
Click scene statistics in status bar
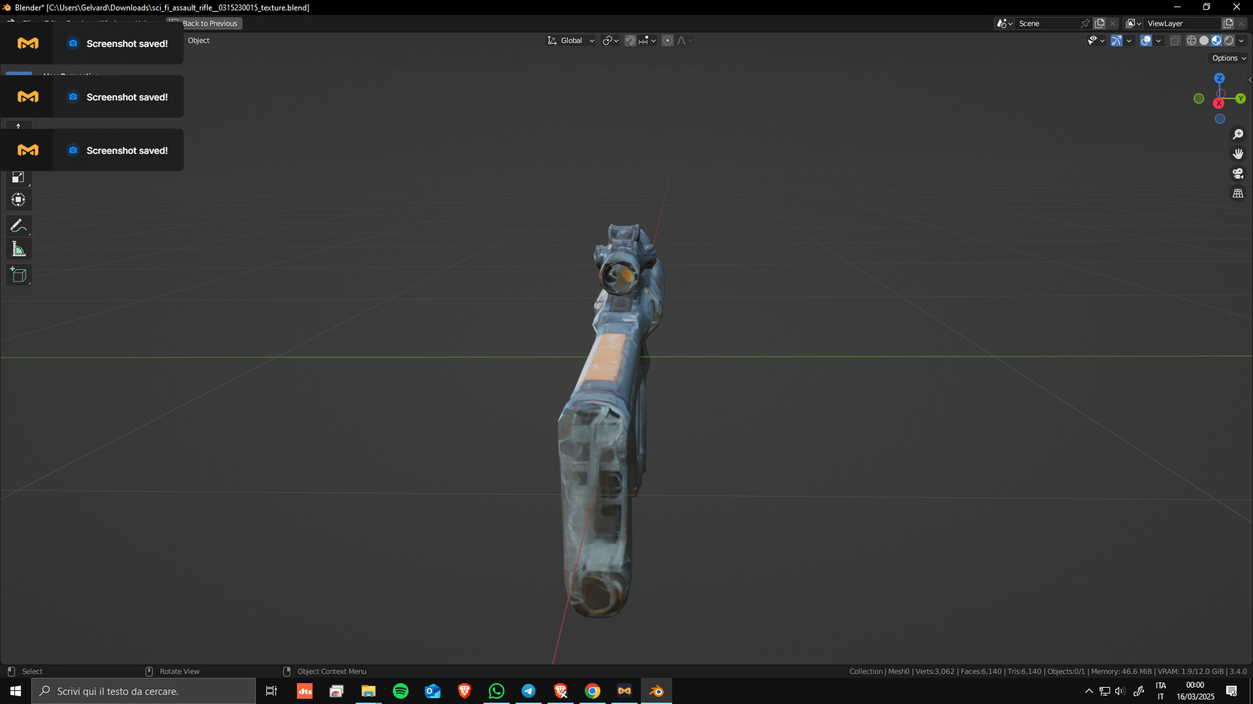[x=1047, y=671]
